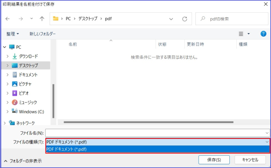This screenshot has width=271, height=168.
Task: Expand the ドキュメント node
Action: [7, 75]
